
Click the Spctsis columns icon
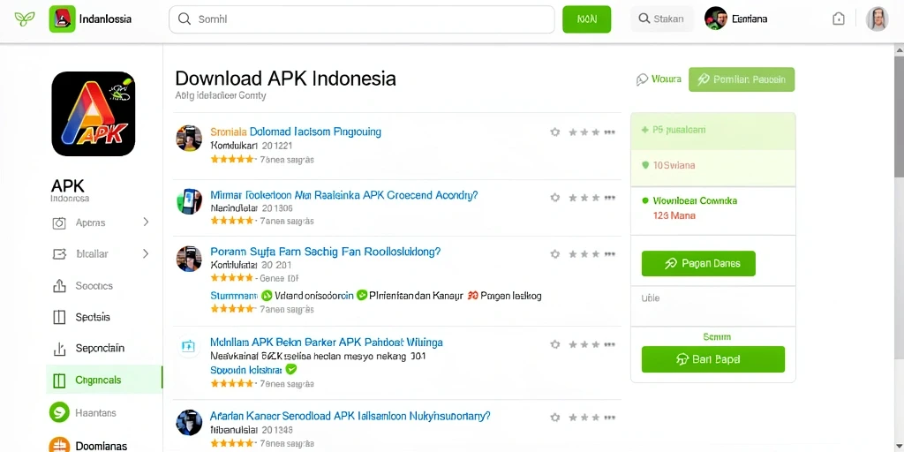[59, 317]
